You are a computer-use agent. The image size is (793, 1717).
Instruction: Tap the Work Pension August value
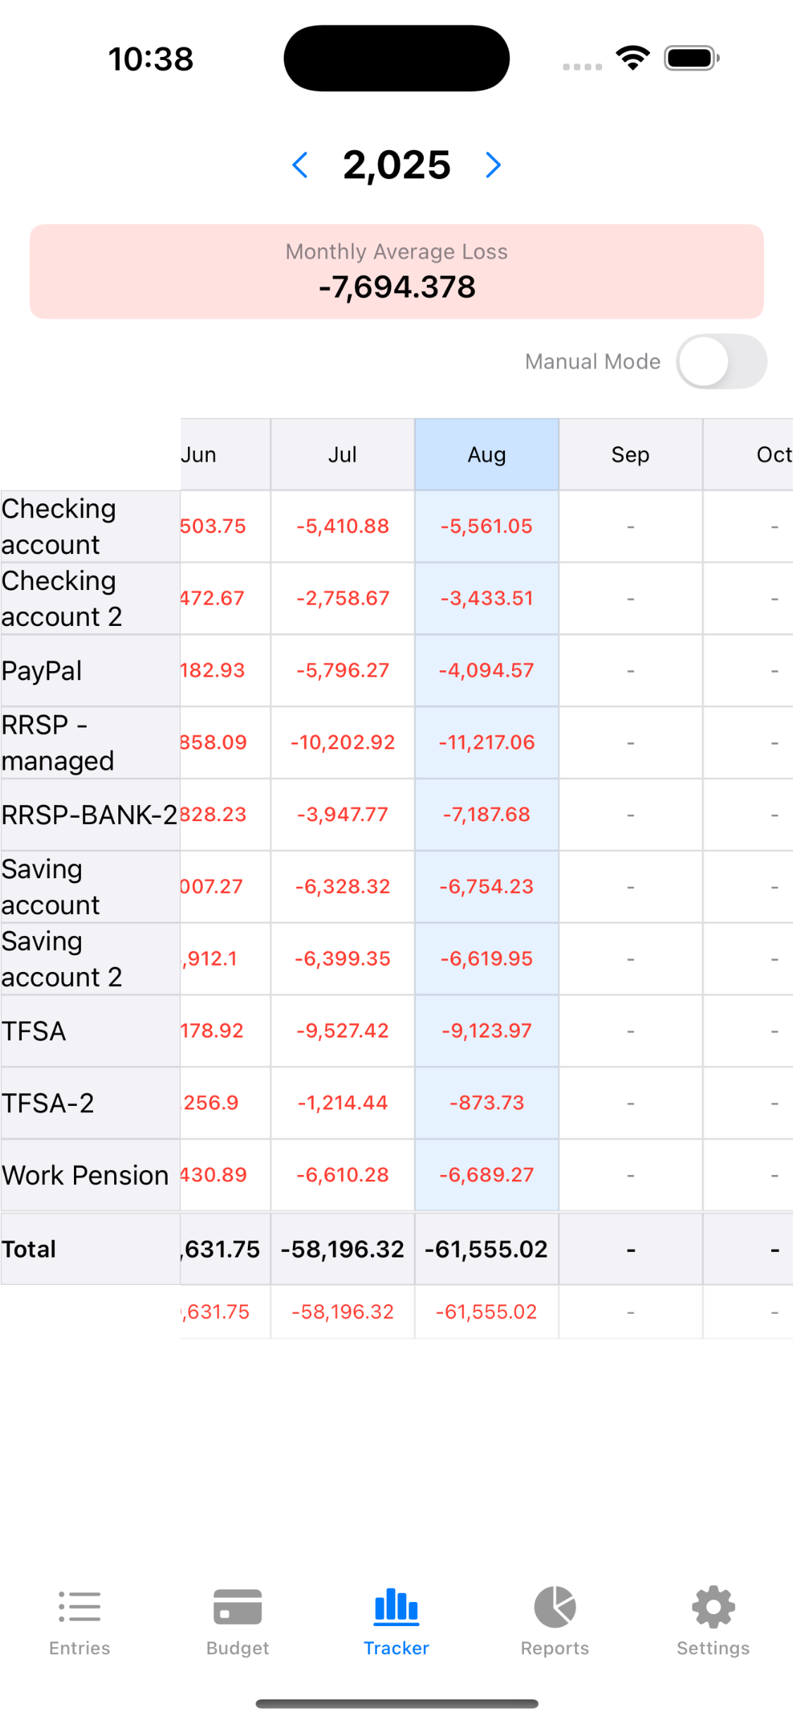point(487,1175)
